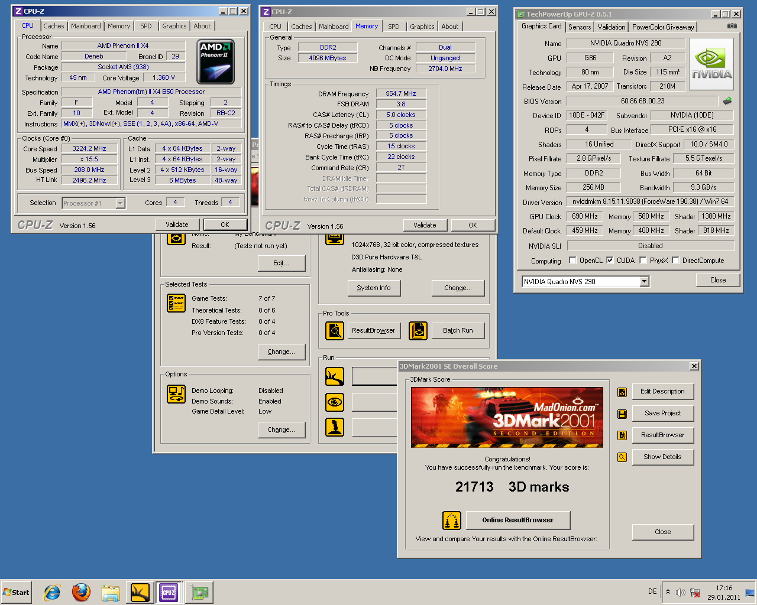757x605 pixels.
Task: Click the Start button
Action: 16,593
